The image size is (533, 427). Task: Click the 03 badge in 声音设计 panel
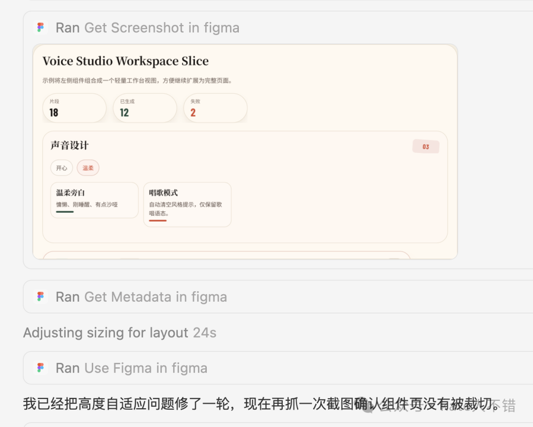click(x=425, y=147)
